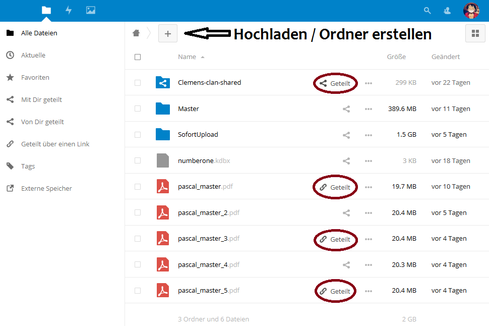Viewport: 489px width, 326px height.
Task: Open the SofortUpload folder
Action: click(x=198, y=135)
